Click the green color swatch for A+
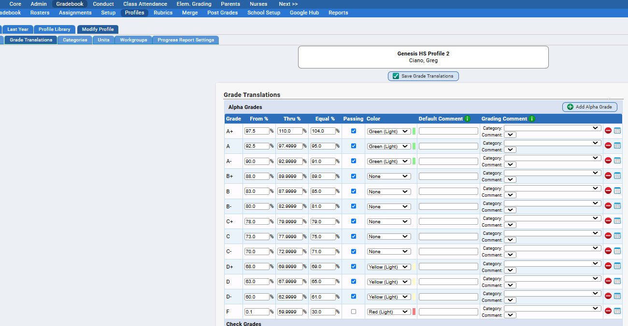This screenshot has width=628, height=326. coord(414,131)
